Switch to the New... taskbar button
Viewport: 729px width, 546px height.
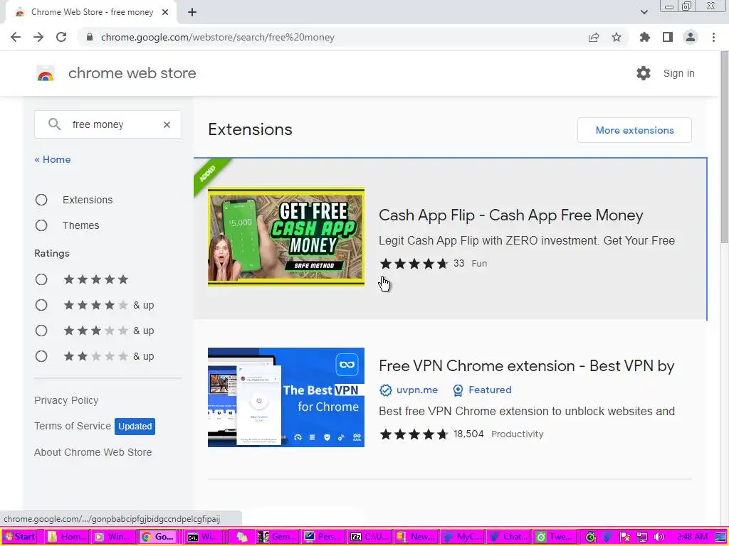point(416,537)
